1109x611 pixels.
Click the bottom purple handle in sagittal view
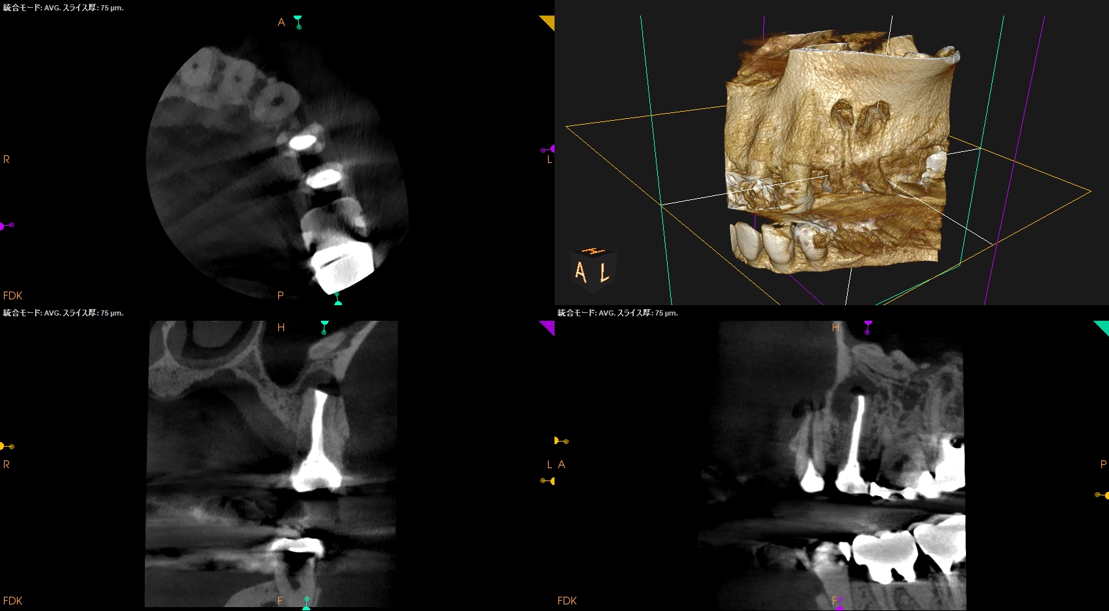839,603
